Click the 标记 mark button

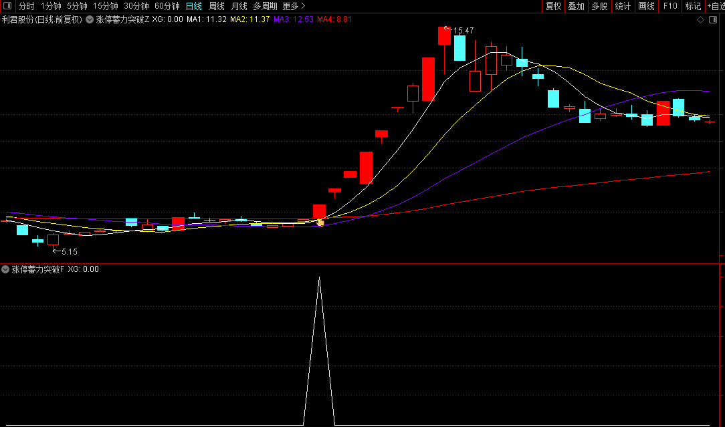pyautogui.click(x=693, y=6)
